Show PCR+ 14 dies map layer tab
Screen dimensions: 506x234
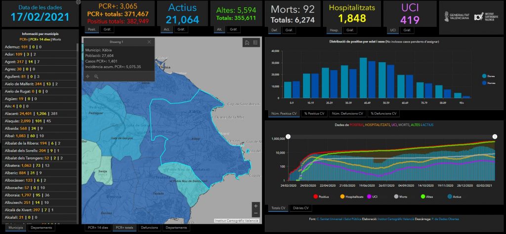click(98, 228)
